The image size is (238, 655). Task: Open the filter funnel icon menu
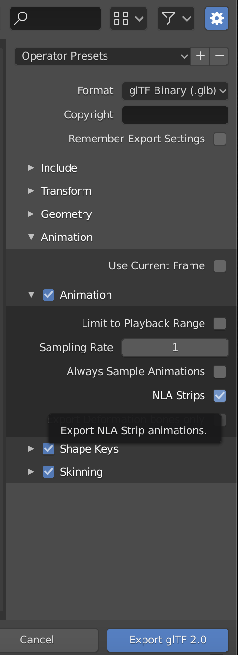click(x=176, y=19)
